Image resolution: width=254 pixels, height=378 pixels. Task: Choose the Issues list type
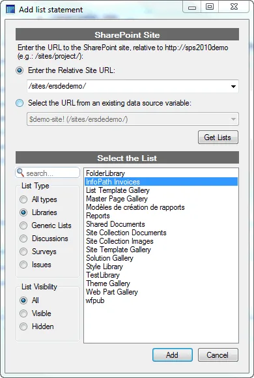[x=23, y=265]
